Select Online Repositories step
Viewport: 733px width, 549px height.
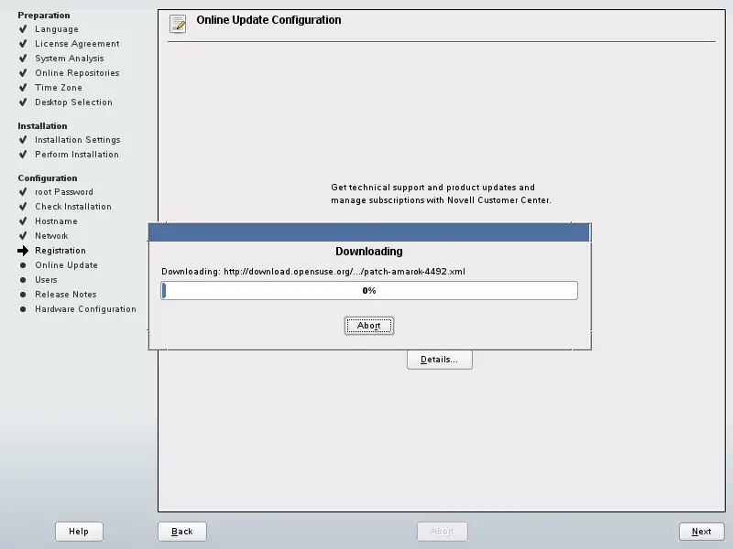click(77, 73)
